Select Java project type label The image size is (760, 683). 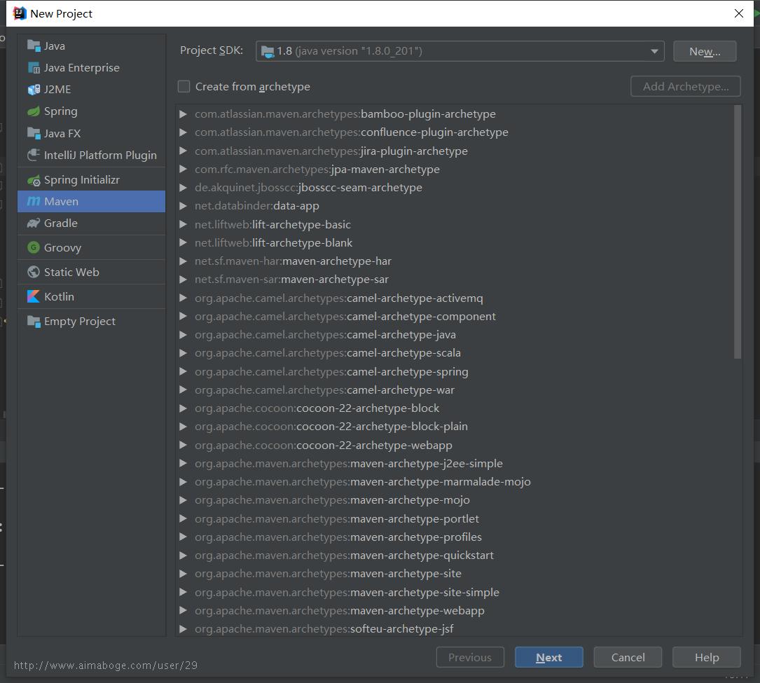point(55,46)
